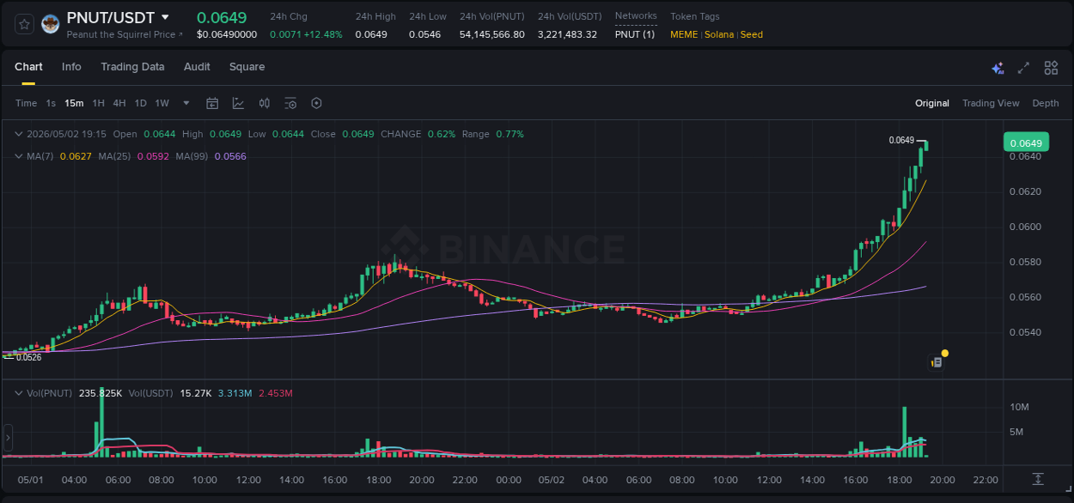This screenshot has height=503, width=1074.
Task: Collapse the Vol(PNUT) indicator legend
Action: pos(19,393)
